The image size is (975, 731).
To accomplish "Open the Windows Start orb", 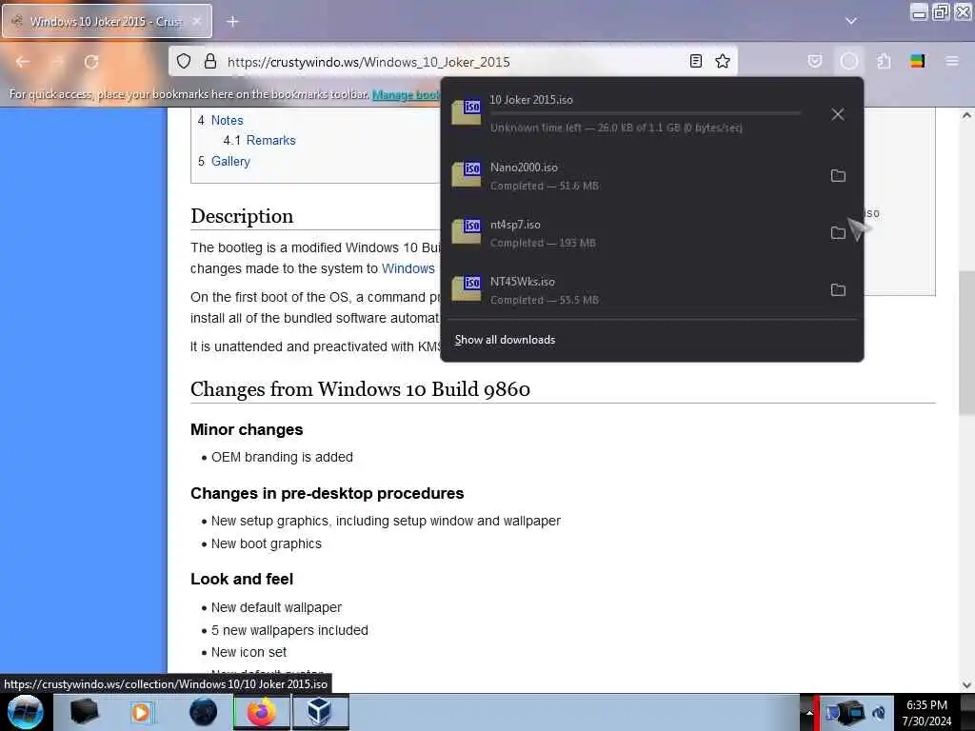I will tap(26, 712).
